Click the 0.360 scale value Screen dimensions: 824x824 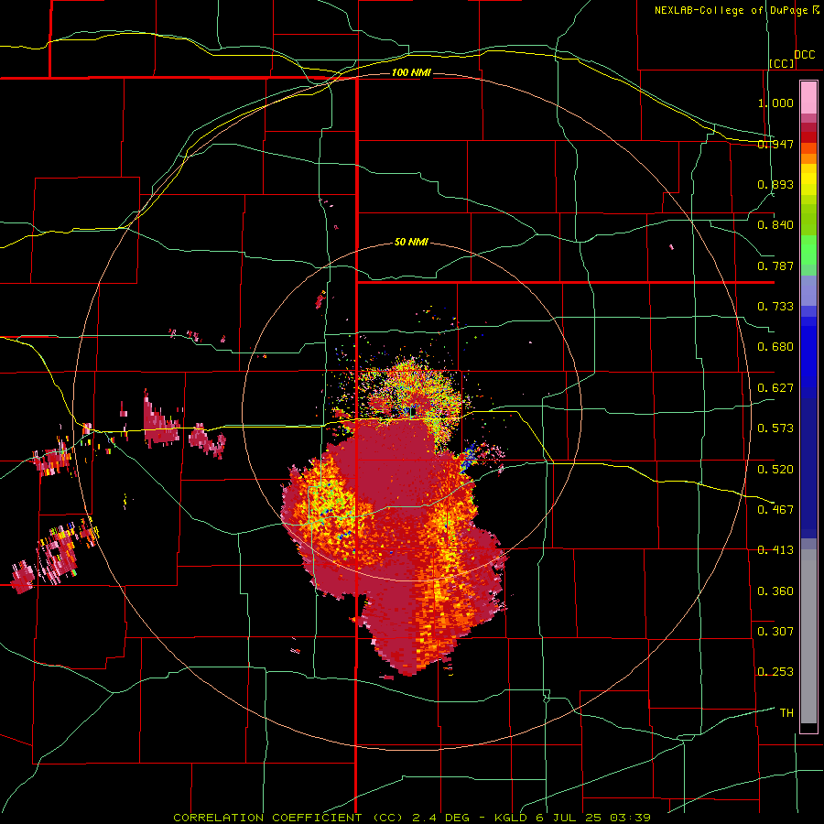pyautogui.click(x=775, y=591)
